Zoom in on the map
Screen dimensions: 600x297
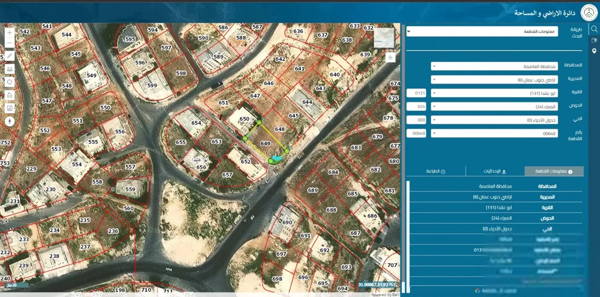pos(9,33)
